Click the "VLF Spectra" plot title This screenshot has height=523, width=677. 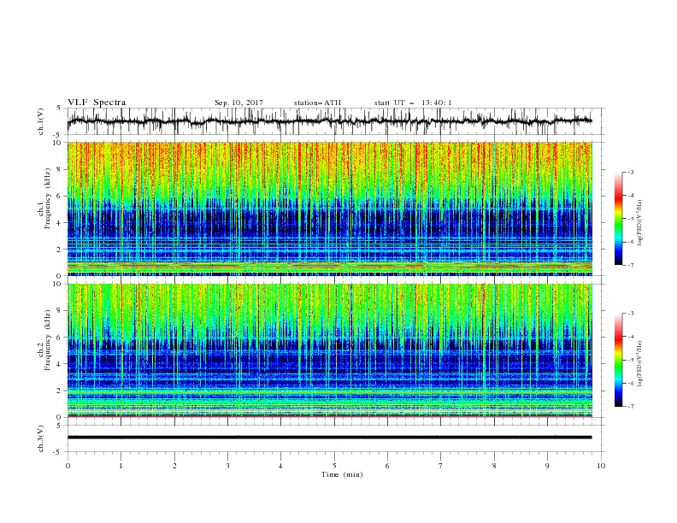coord(97,103)
